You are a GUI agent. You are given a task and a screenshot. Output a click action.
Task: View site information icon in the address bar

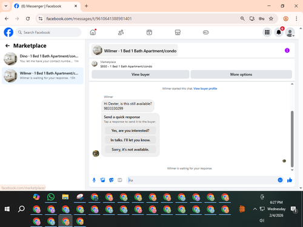tap(41, 19)
